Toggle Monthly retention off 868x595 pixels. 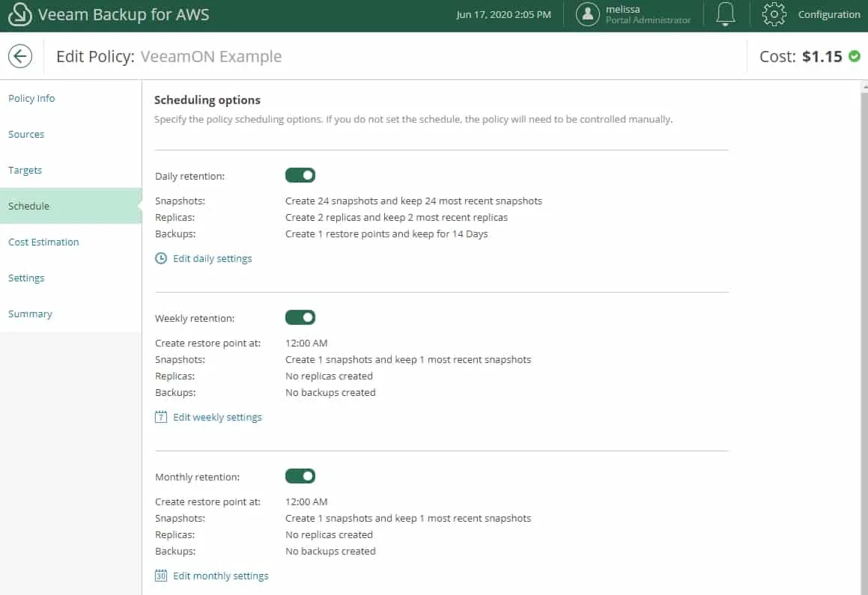pyautogui.click(x=300, y=476)
